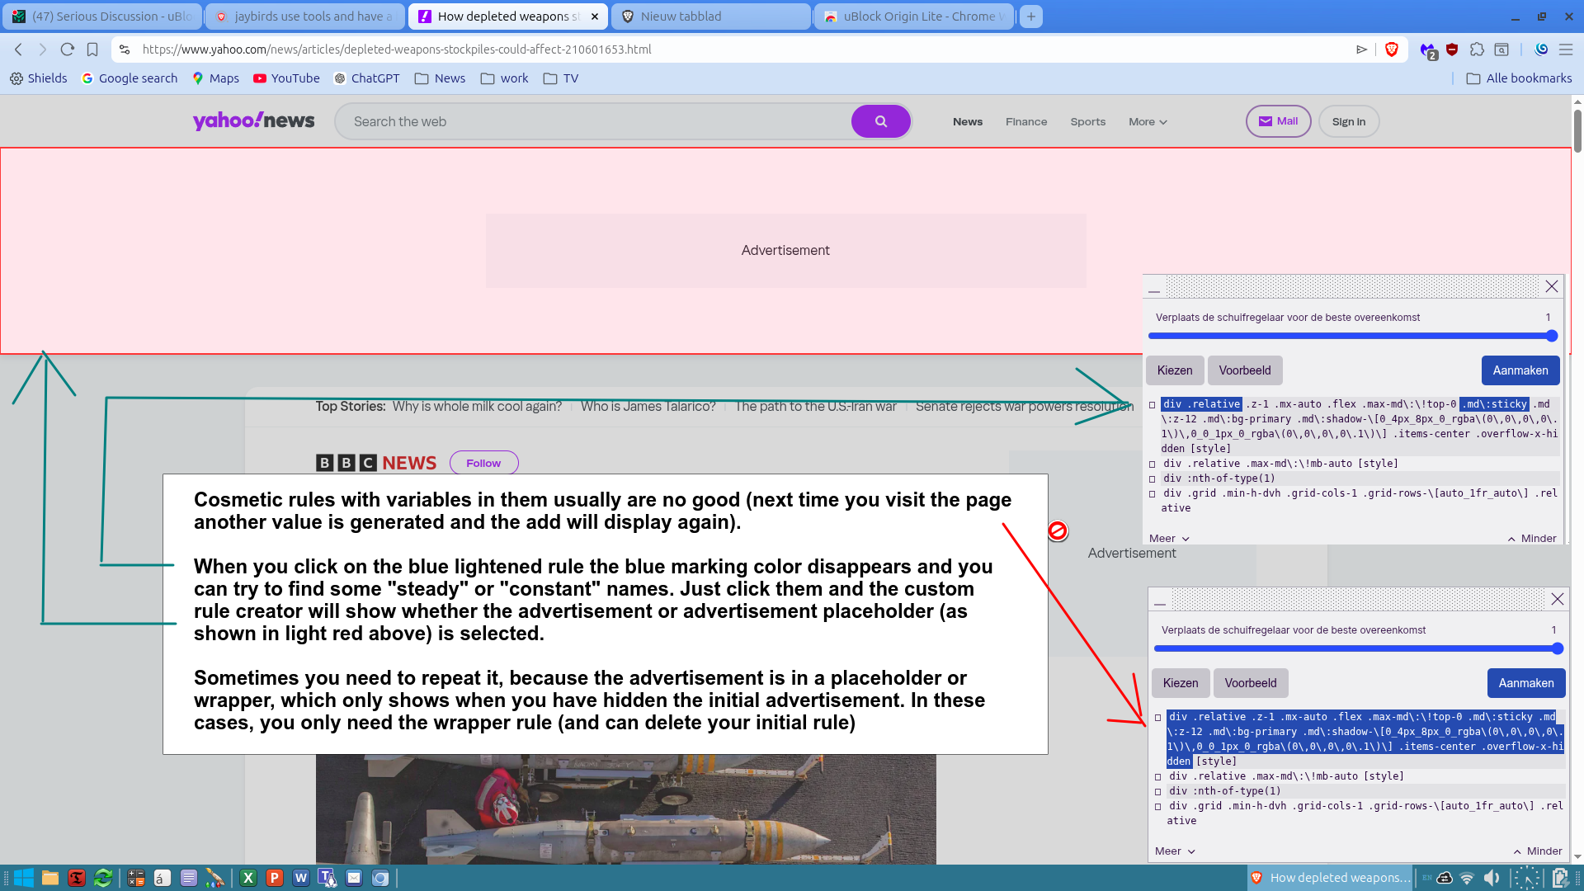The height and width of the screenshot is (891, 1584).
Task: Open the blue swirl profile icon
Action: pos(1540,49)
